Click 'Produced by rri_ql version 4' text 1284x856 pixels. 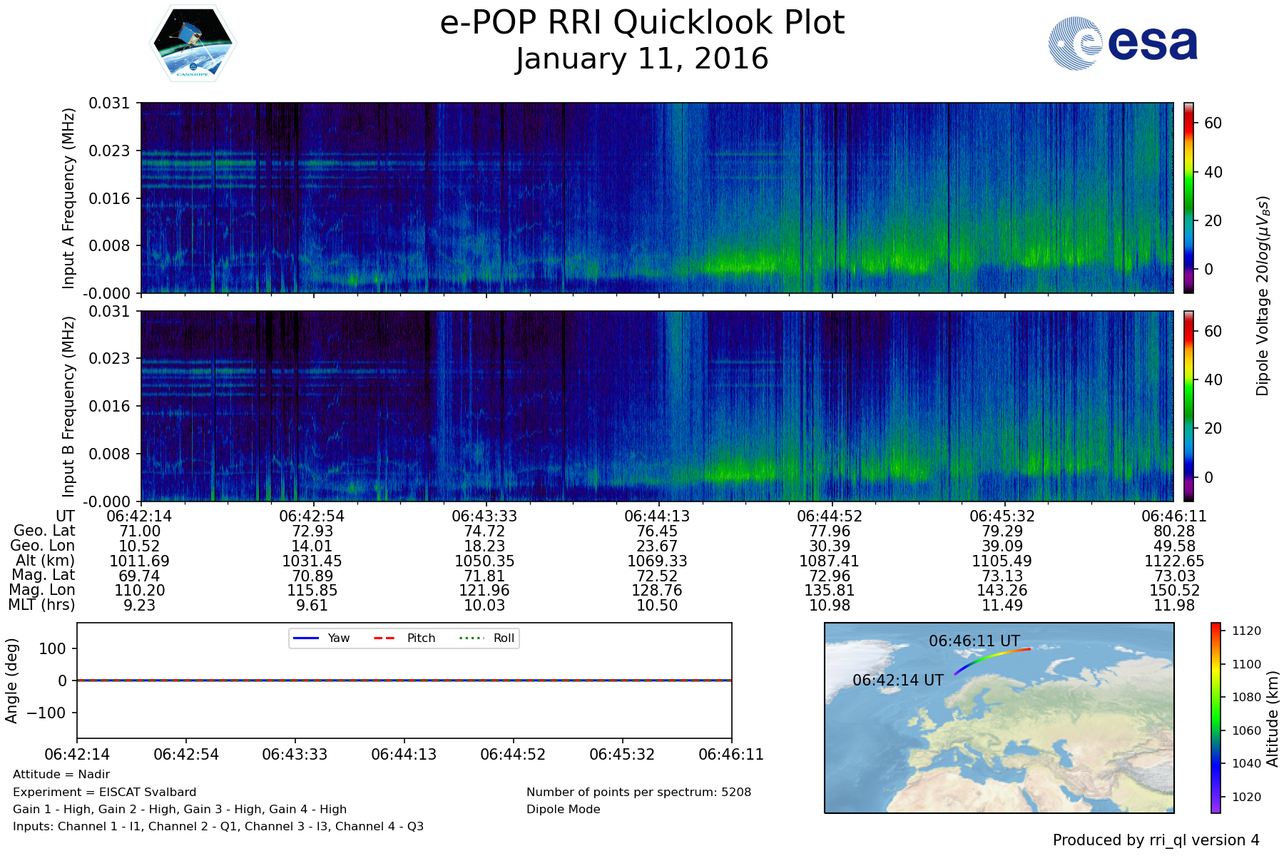(1156, 840)
